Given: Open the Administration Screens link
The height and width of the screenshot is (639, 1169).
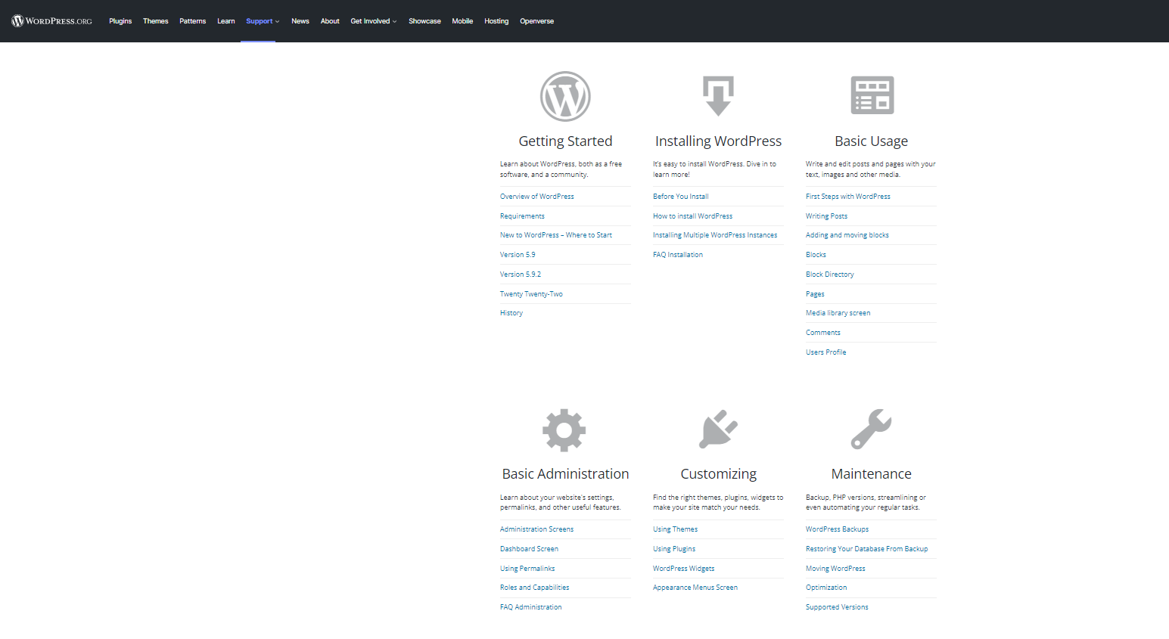Looking at the screenshot, I should [537, 529].
